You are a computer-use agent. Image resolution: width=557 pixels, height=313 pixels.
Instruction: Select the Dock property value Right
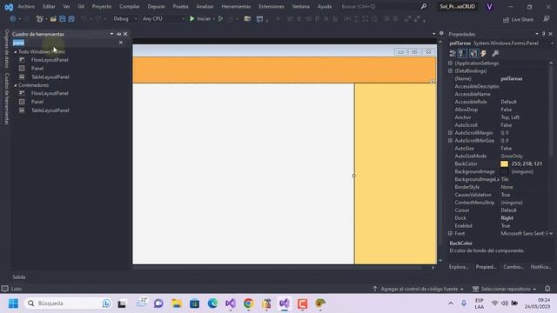tap(507, 218)
